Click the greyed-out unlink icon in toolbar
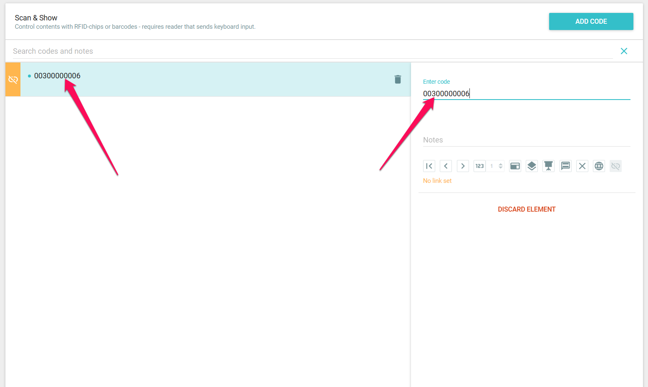Viewport: 648px width, 387px height. (x=615, y=166)
